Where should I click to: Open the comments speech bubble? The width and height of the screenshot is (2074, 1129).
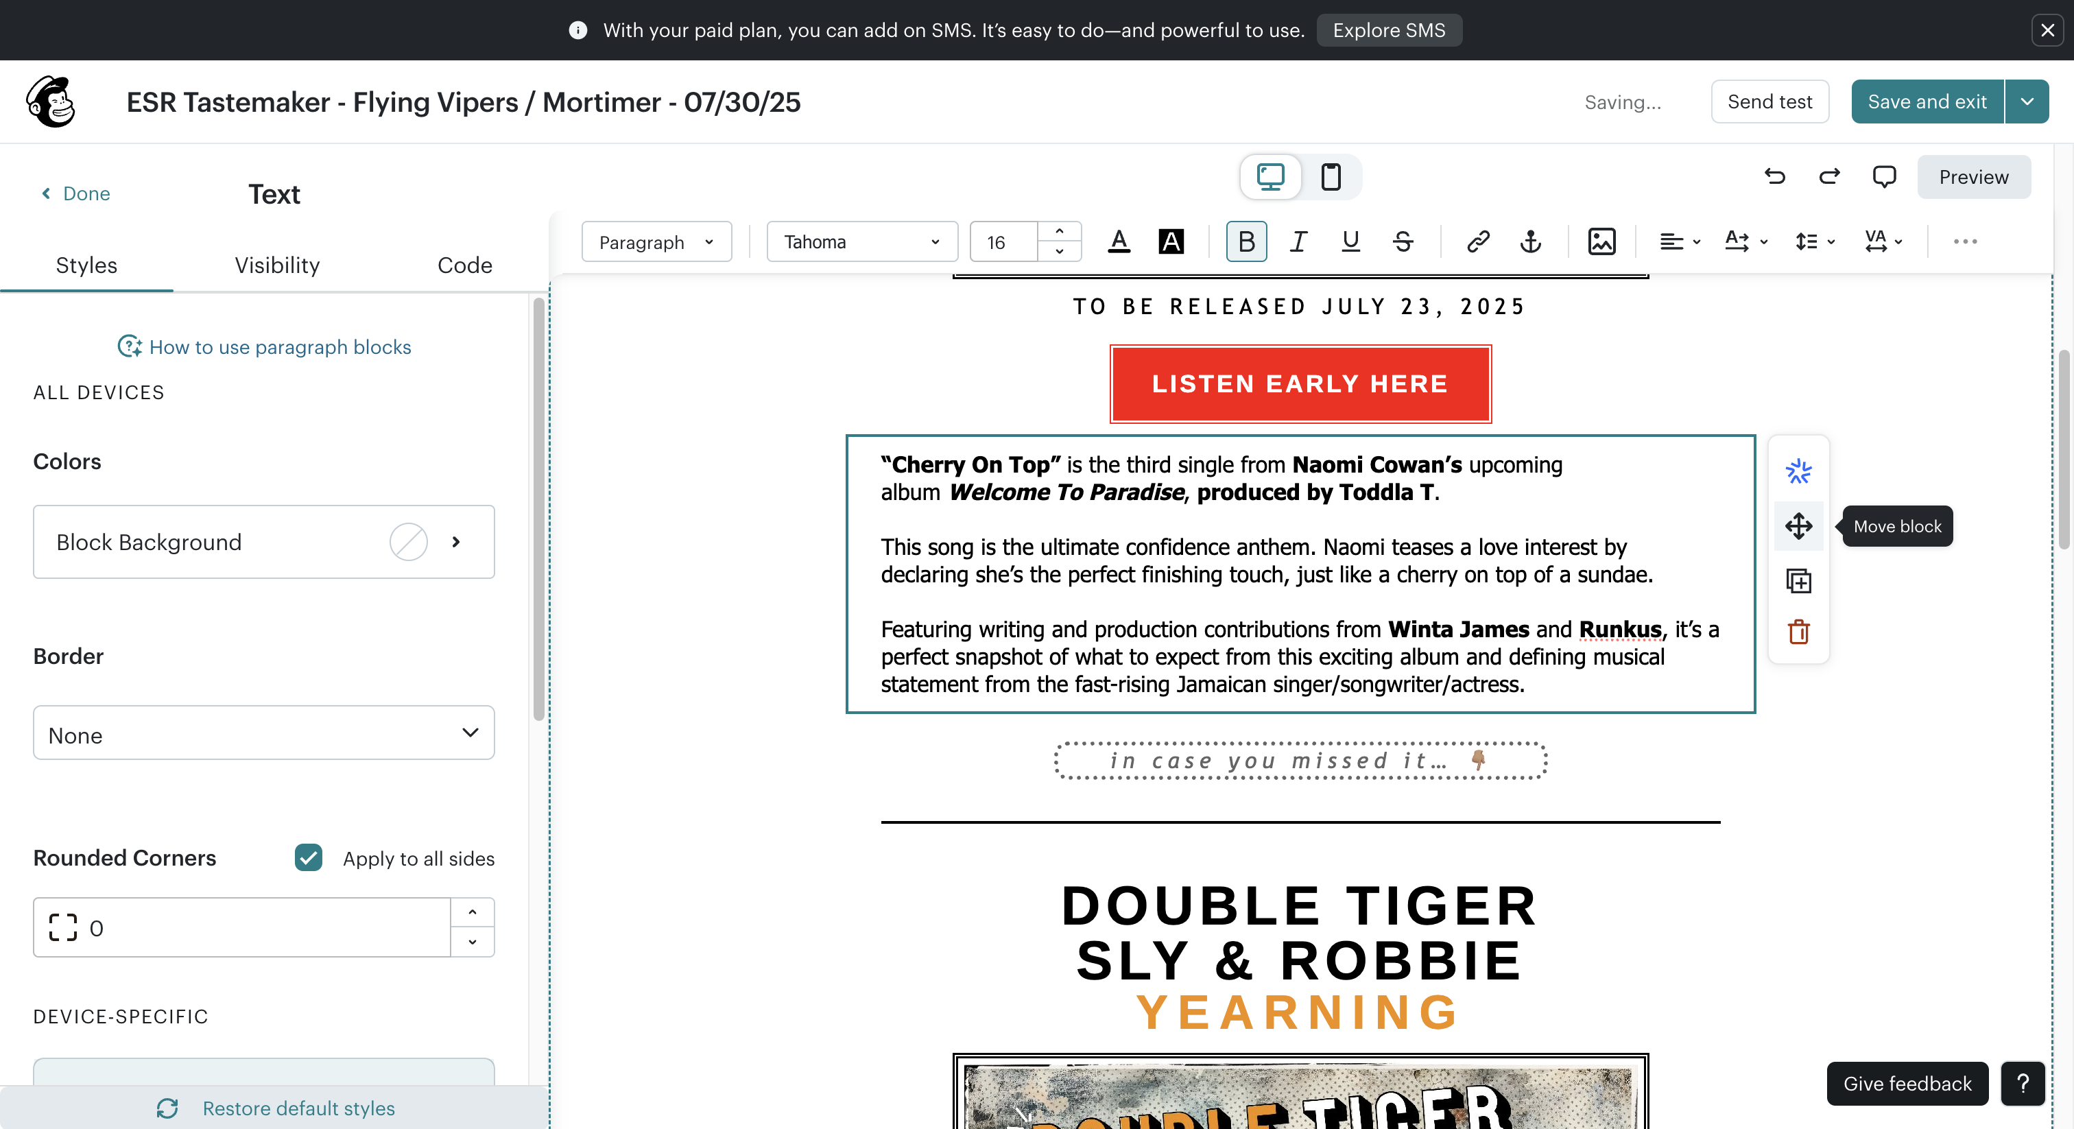coord(1884,176)
